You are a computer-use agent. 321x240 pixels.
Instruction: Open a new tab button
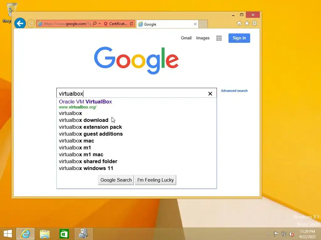[203, 24]
